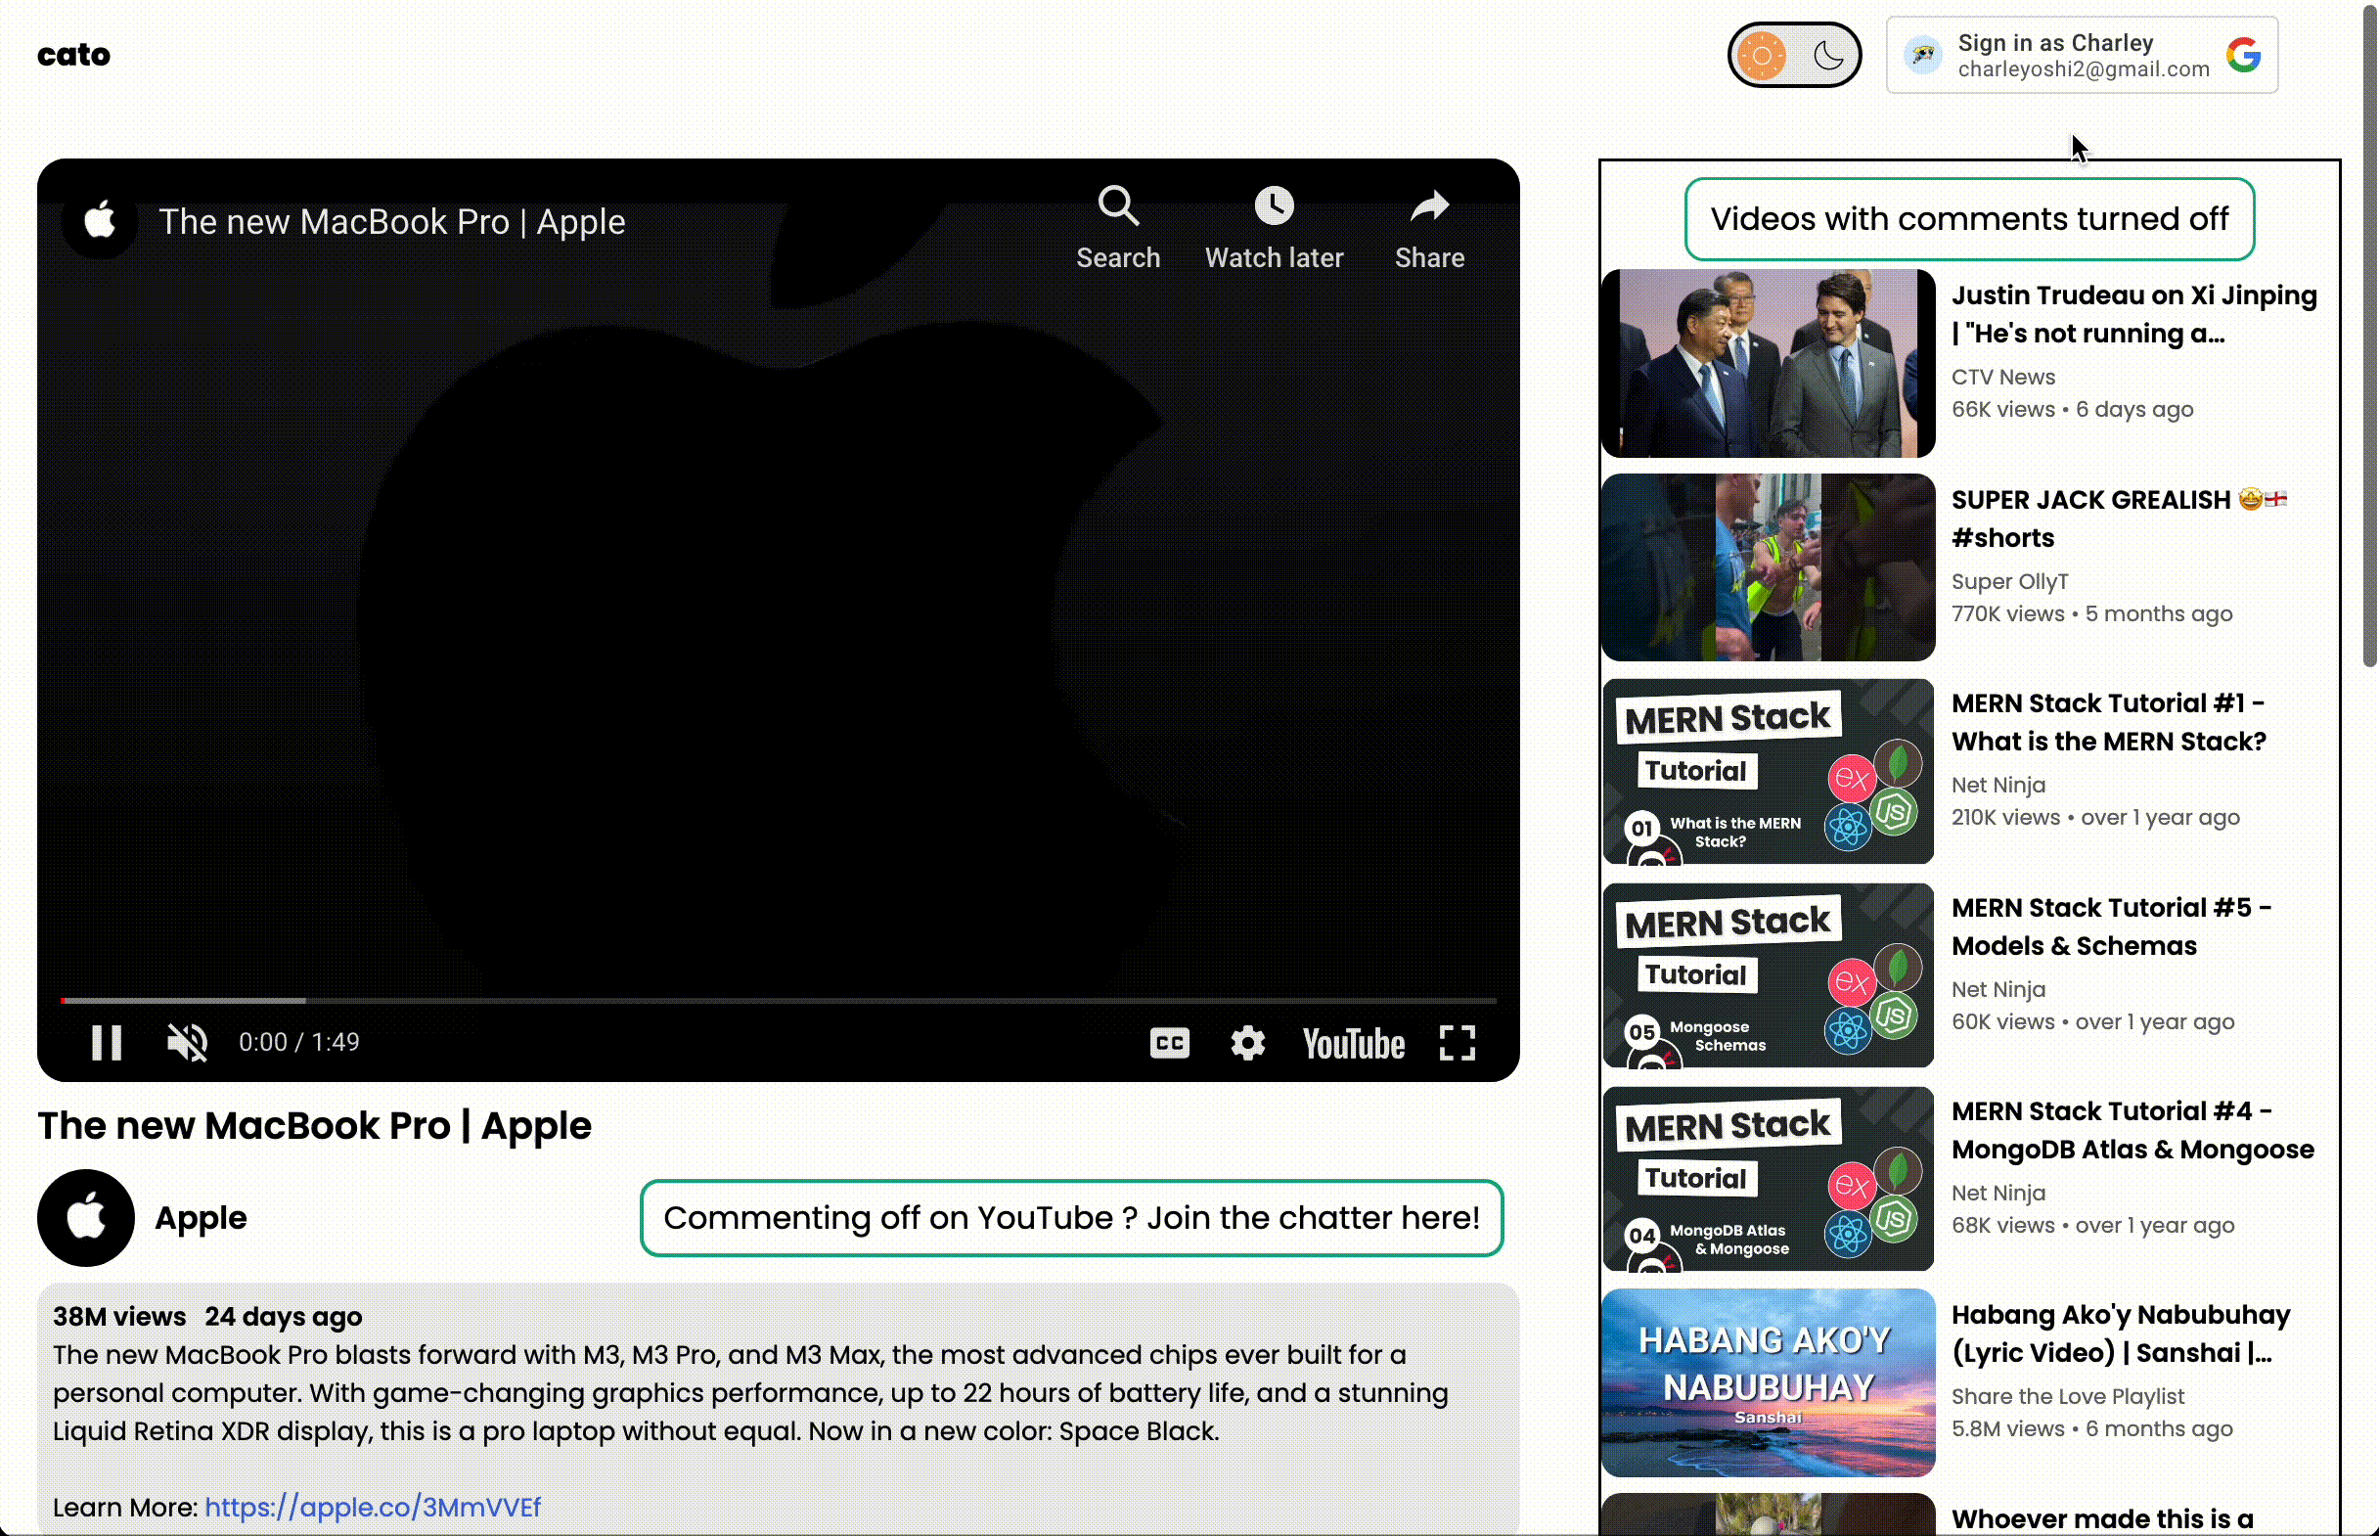Viewport: 2379px width, 1536px height.
Task: Select cato logo menu item
Action: [72, 56]
